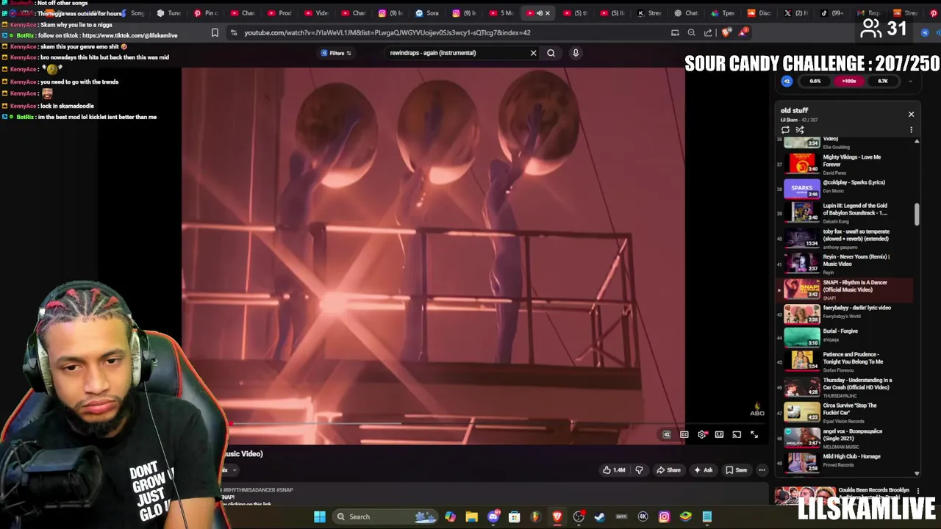Viewport: 941px width, 529px height.
Task: Switch to the Sora browser tab
Action: (x=428, y=13)
